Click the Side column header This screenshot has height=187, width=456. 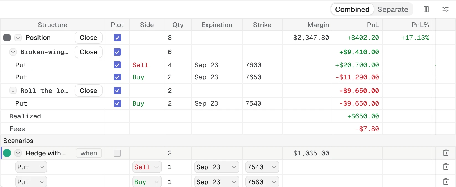coord(147,25)
